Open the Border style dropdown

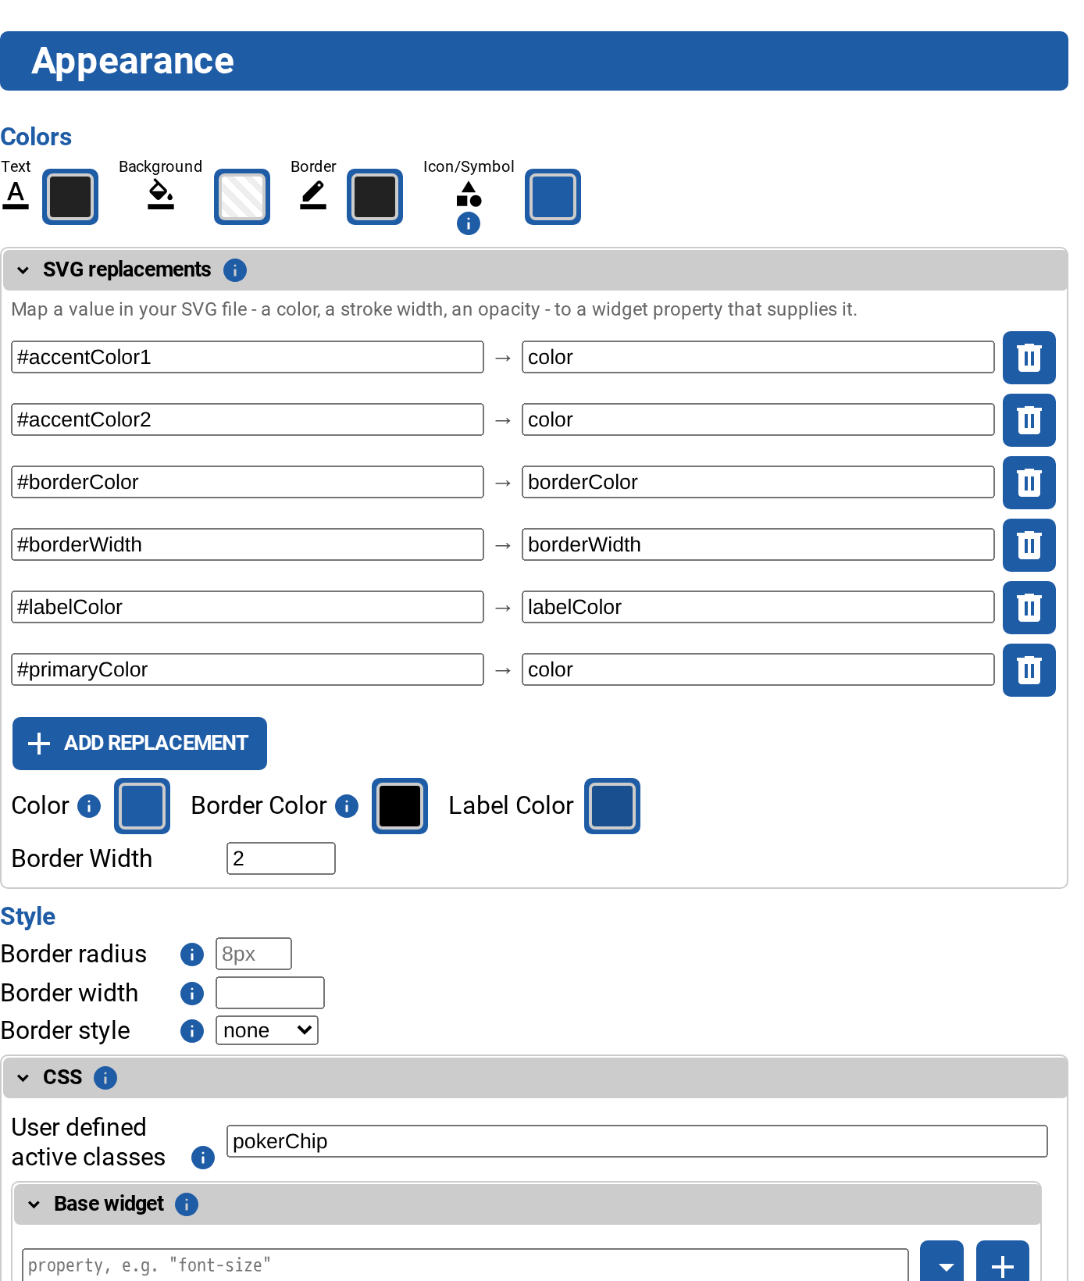click(267, 1030)
